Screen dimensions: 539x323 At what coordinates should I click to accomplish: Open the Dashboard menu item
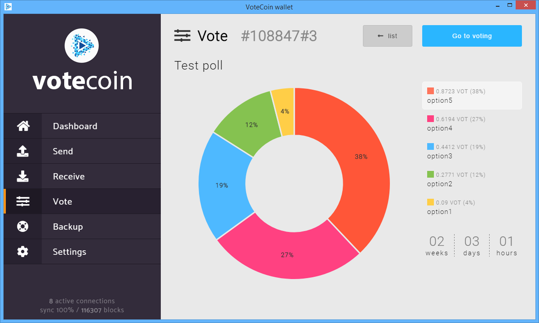click(82, 126)
